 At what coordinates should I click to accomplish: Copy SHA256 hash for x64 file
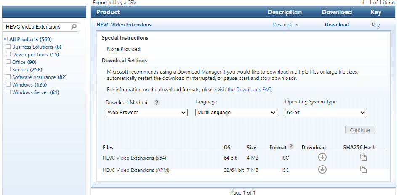pos(363,157)
